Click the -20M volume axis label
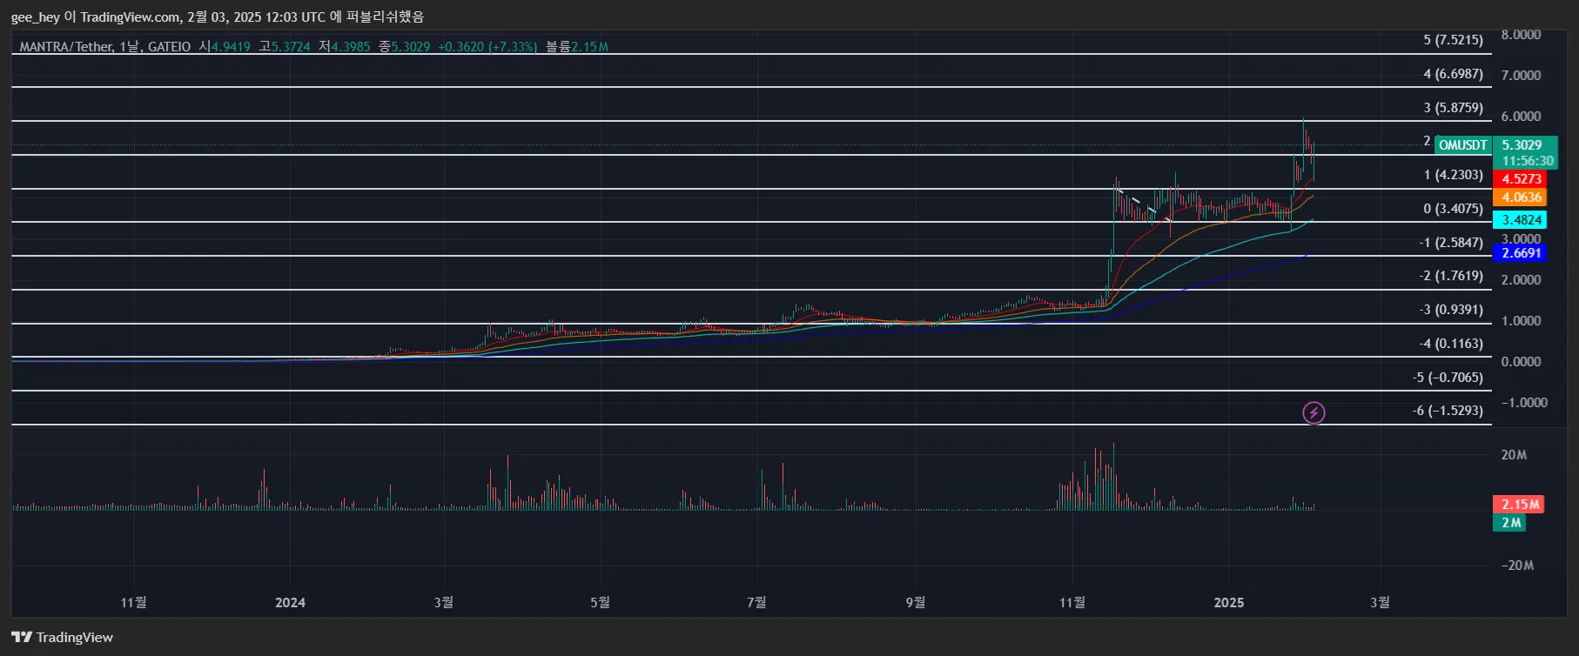 [x=1517, y=566]
